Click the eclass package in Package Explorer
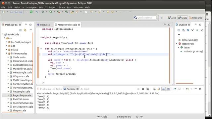This screenshot has height=119, width=212. coord(14,50)
